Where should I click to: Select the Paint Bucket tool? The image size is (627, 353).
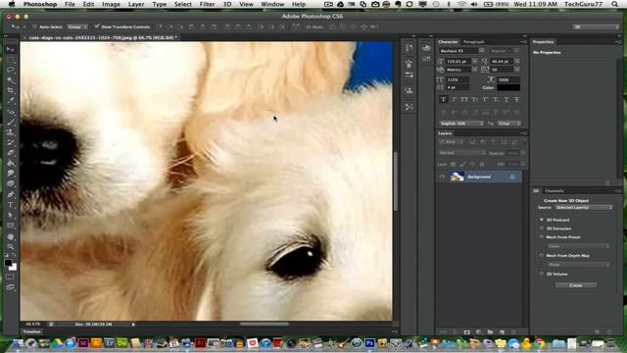[x=11, y=164]
